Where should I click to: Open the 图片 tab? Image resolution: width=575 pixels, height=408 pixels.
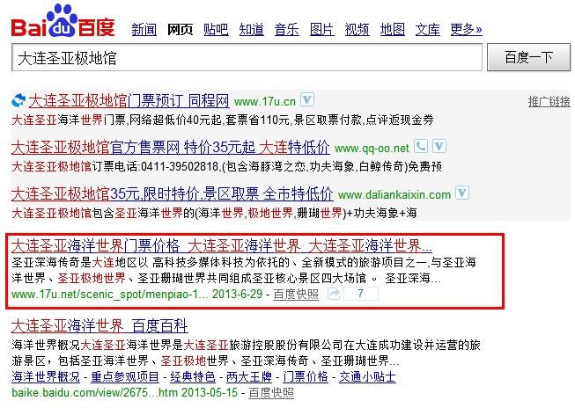[x=322, y=29]
